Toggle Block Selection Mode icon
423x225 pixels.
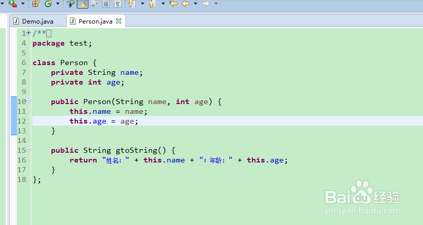coord(106,4)
